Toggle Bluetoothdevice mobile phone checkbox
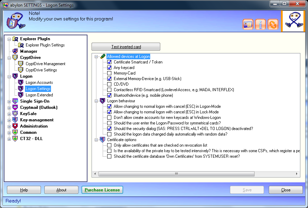The width and height of the screenshot is (308, 208). [x=109, y=95]
